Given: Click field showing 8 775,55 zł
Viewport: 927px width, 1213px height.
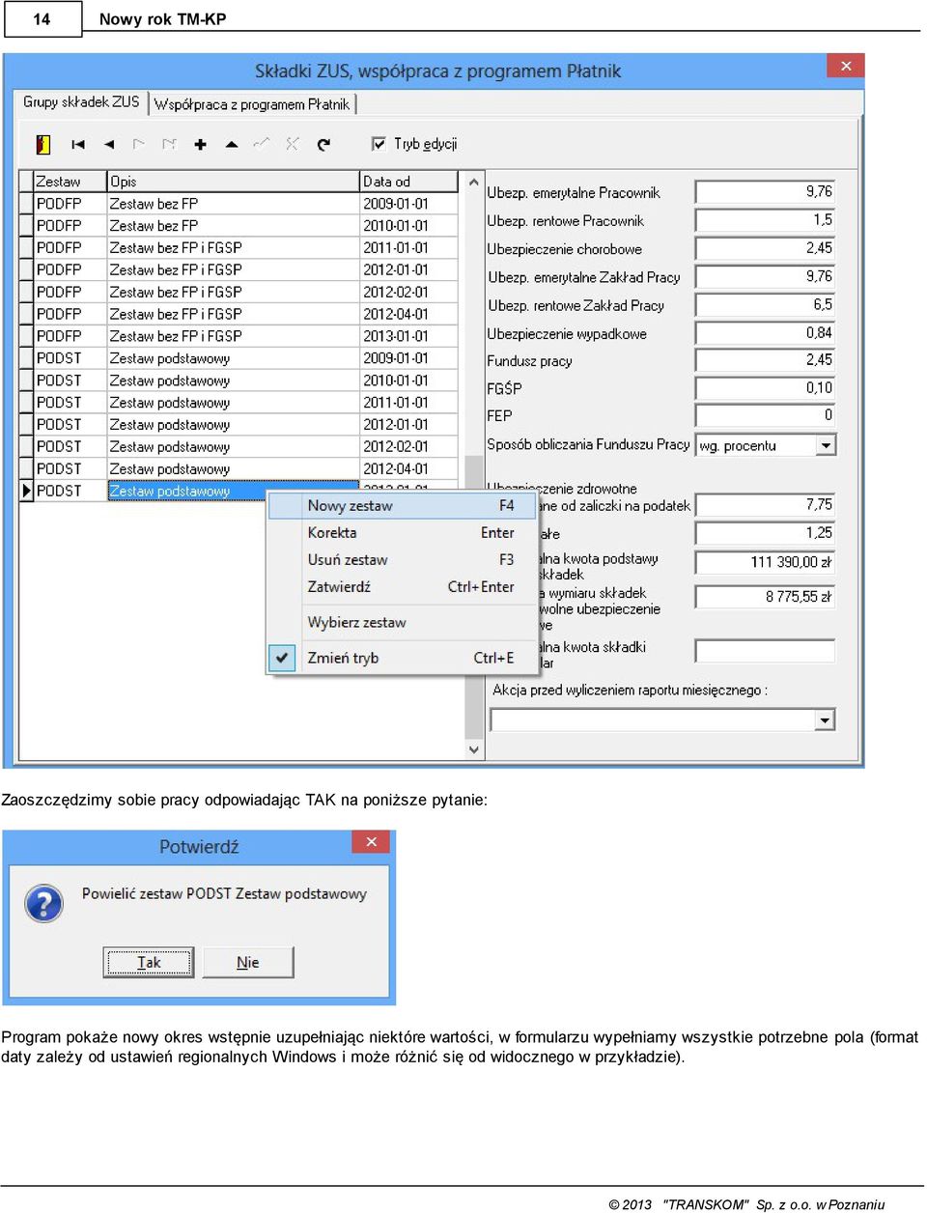Looking at the screenshot, I should (765, 597).
